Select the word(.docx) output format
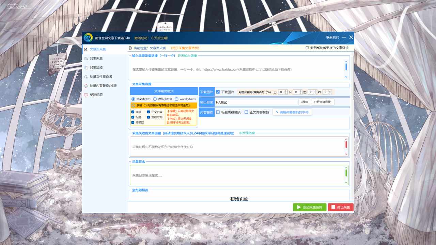The width and height of the screenshot is (436, 245). point(176,99)
